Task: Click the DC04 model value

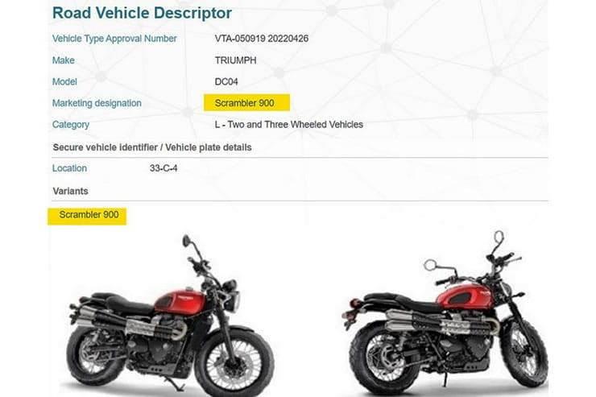Action: point(226,81)
